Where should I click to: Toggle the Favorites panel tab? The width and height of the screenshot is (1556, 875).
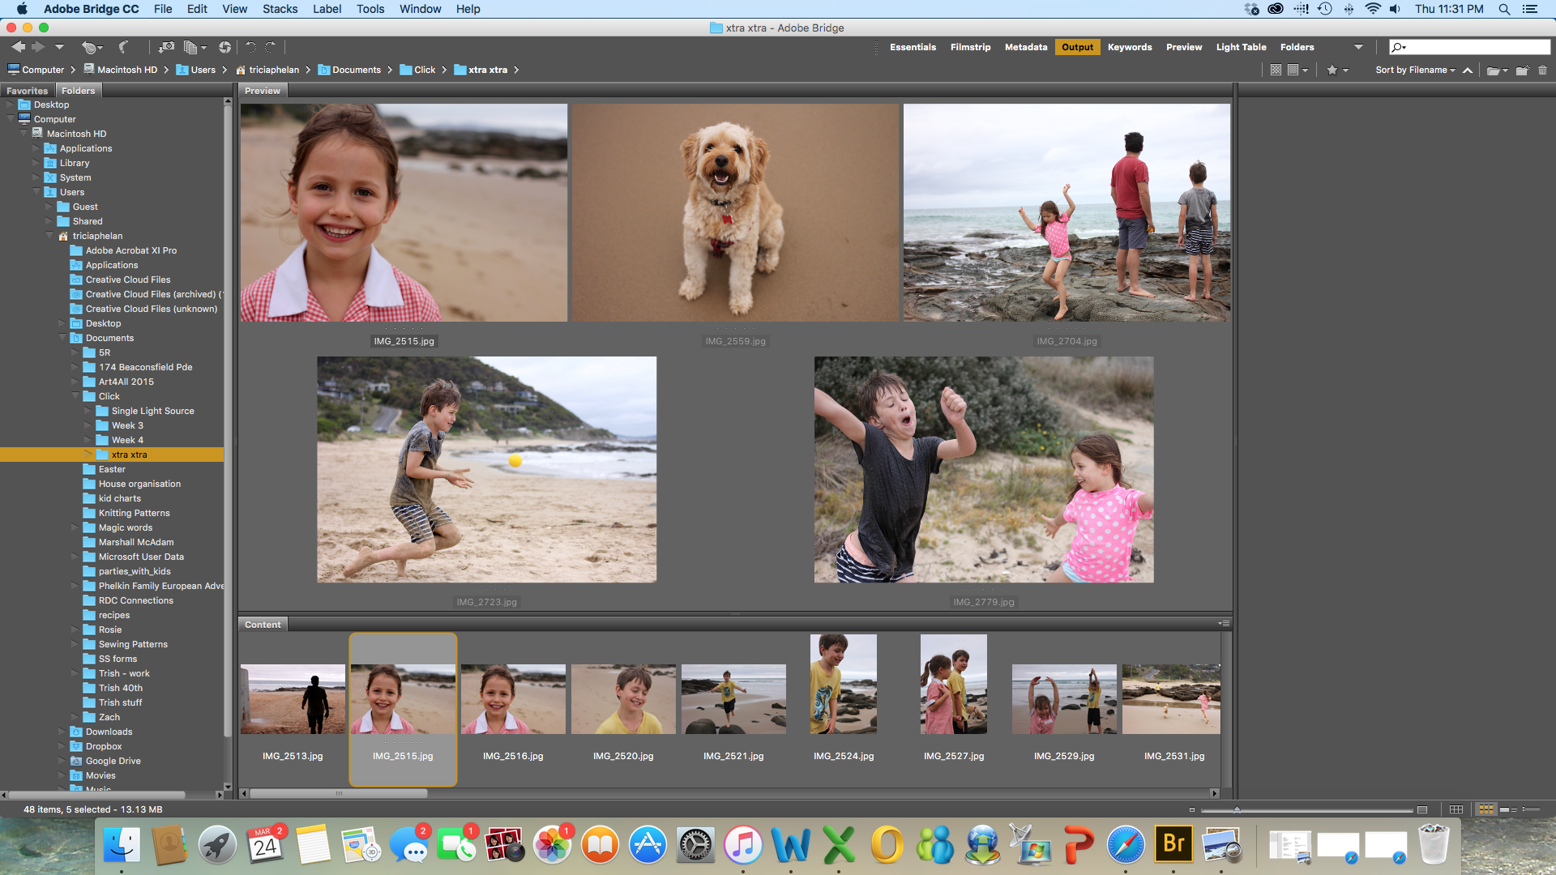click(x=27, y=90)
